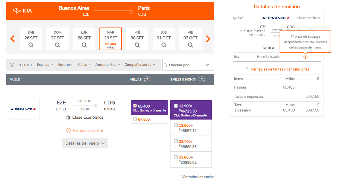341x180 pixels.
Task: Toggle the 65.400 Club Smiles miles checkbox
Action: click(x=135, y=106)
